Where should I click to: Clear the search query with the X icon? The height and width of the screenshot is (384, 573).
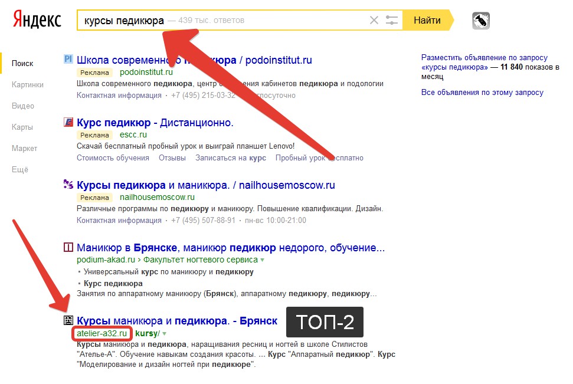point(374,20)
